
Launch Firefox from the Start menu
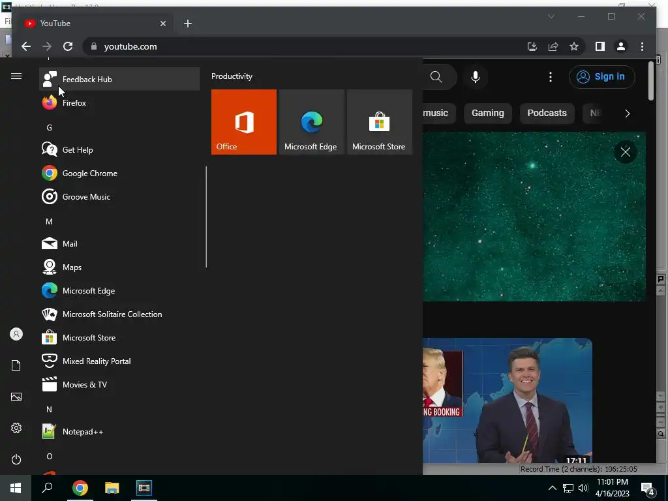tap(119, 102)
